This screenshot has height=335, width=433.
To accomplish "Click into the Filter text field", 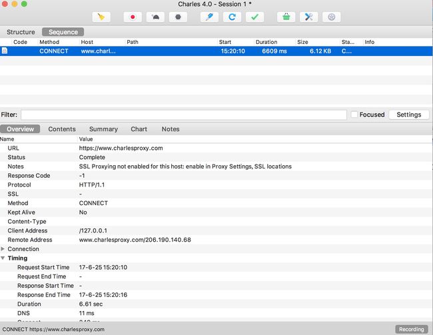I will click(x=184, y=115).
